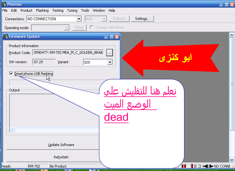
Task: Click the SW version field 07.29
Action: (x=44, y=62)
